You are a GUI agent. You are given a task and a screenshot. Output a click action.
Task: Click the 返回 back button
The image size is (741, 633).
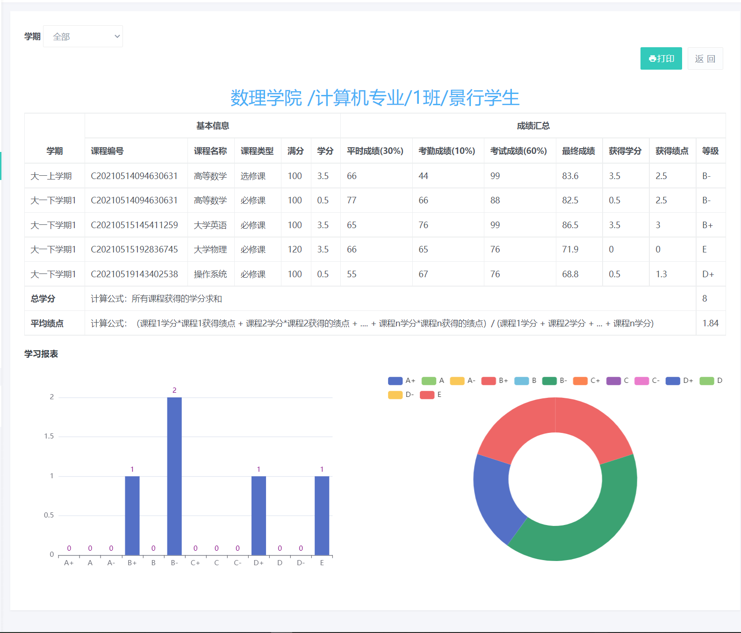coord(705,58)
